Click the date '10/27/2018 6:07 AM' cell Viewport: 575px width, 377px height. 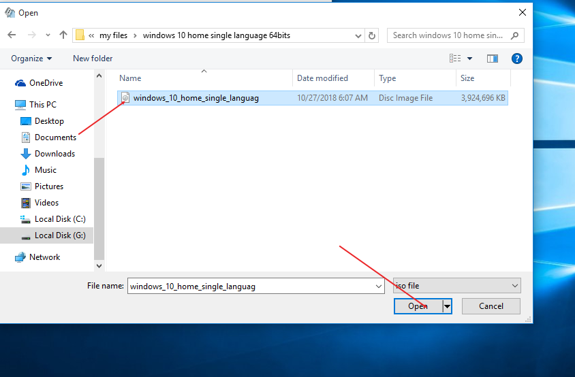click(x=332, y=98)
